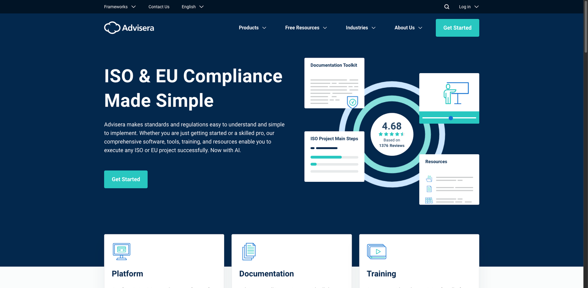The width and height of the screenshot is (588, 288).
Task: Click Get Started below the hero text
Action: [126, 179]
